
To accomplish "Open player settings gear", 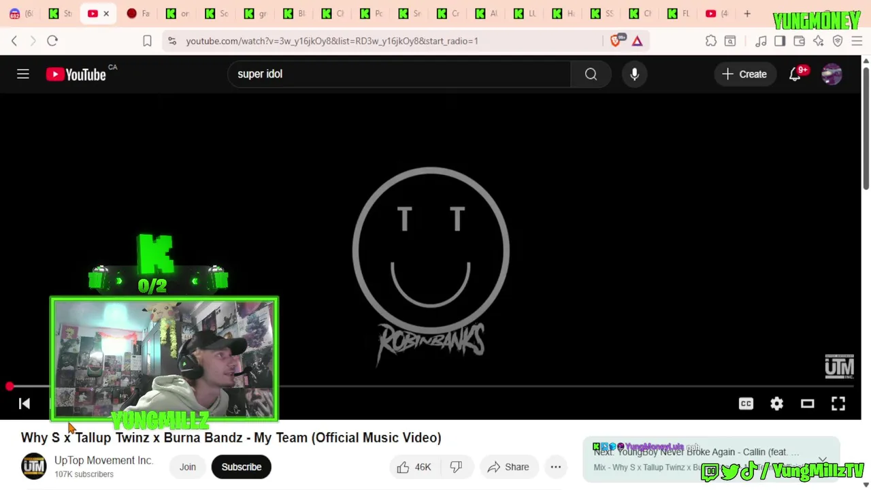I will tap(776, 404).
